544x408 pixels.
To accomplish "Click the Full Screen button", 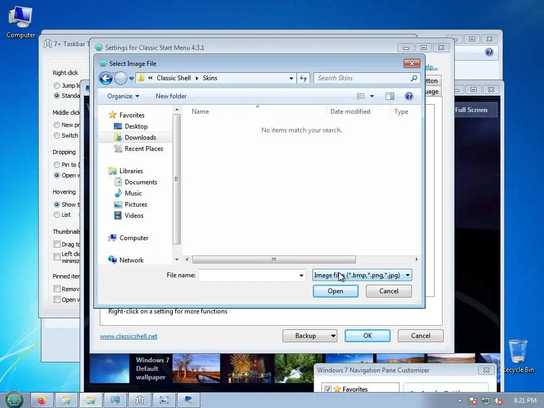I will 475,110.
